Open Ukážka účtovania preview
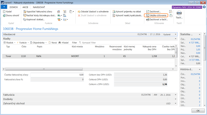The image size is (207, 115). [x=156, y=15]
